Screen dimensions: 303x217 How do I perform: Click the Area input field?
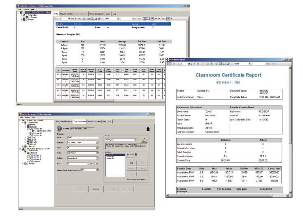click(77, 164)
